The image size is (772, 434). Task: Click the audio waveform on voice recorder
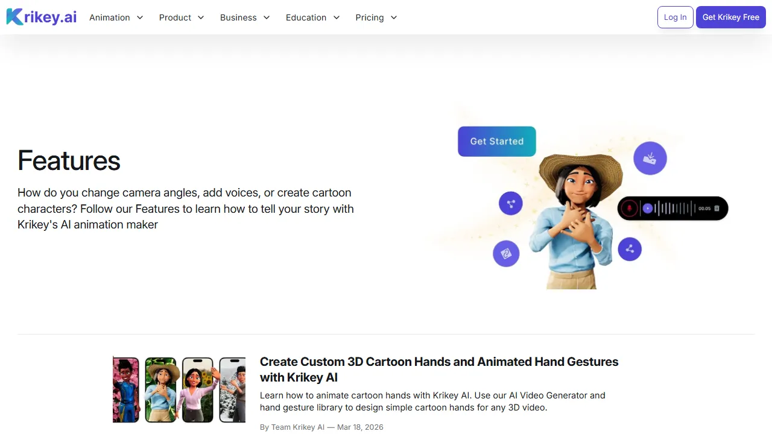(675, 209)
